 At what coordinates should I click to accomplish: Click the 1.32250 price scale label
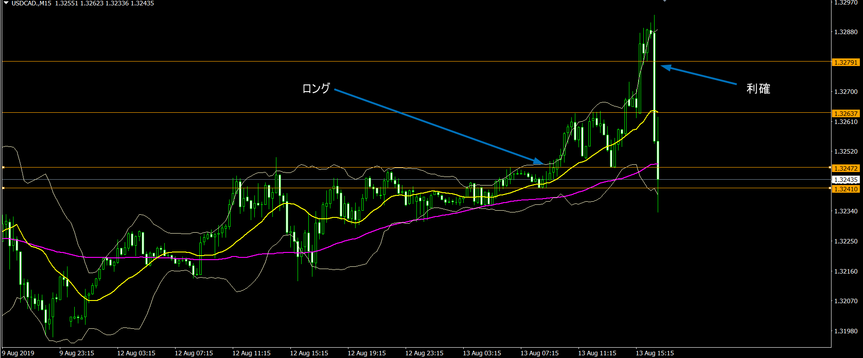[846, 241]
